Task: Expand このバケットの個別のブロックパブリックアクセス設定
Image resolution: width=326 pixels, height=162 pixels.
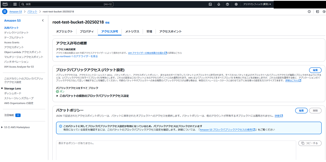Action: coord(92,96)
